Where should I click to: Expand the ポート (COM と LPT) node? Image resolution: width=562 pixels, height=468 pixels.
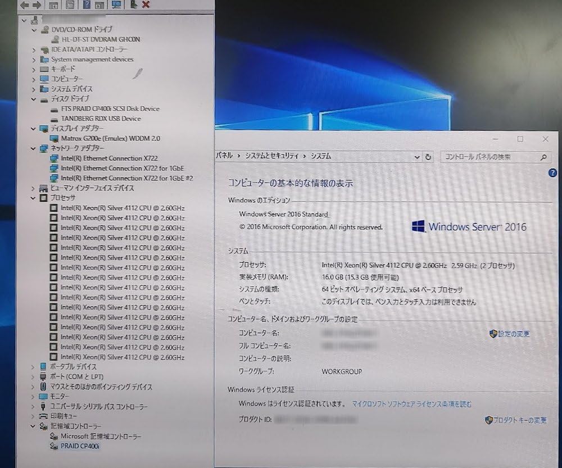33,376
